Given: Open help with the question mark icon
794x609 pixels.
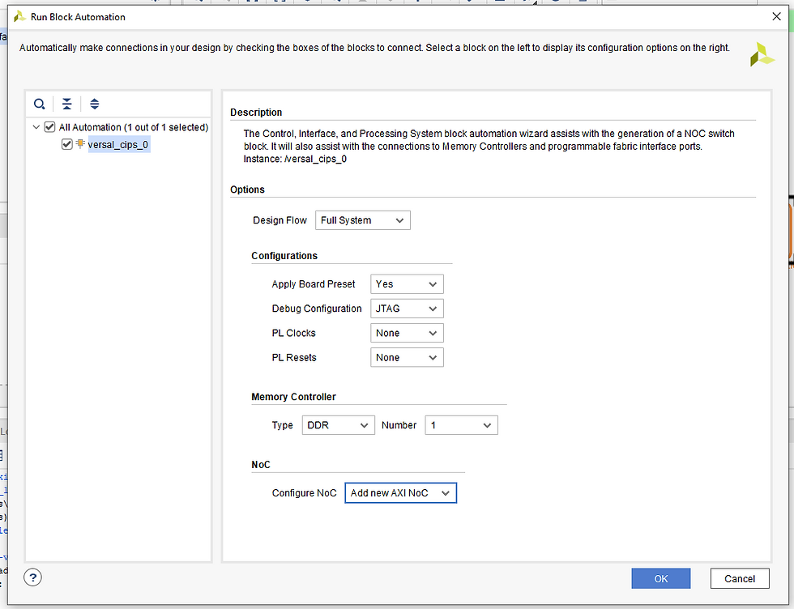Looking at the screenshot, I should [x=33, y=577].
